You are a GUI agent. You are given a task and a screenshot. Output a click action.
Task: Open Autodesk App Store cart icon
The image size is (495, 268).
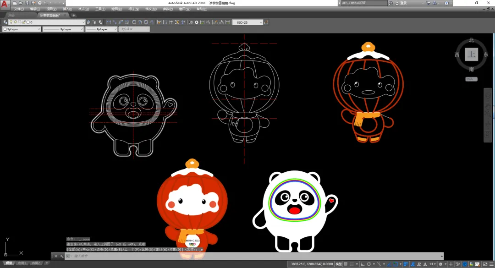click(429, 3)
